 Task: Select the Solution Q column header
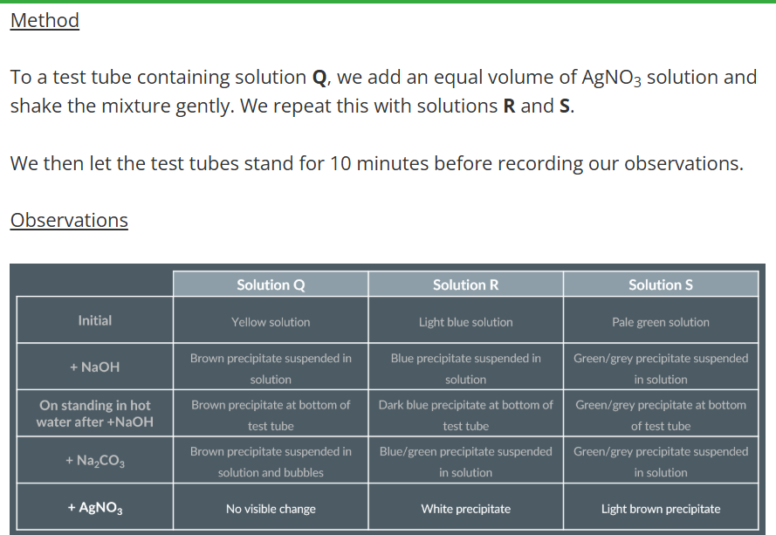271,285
